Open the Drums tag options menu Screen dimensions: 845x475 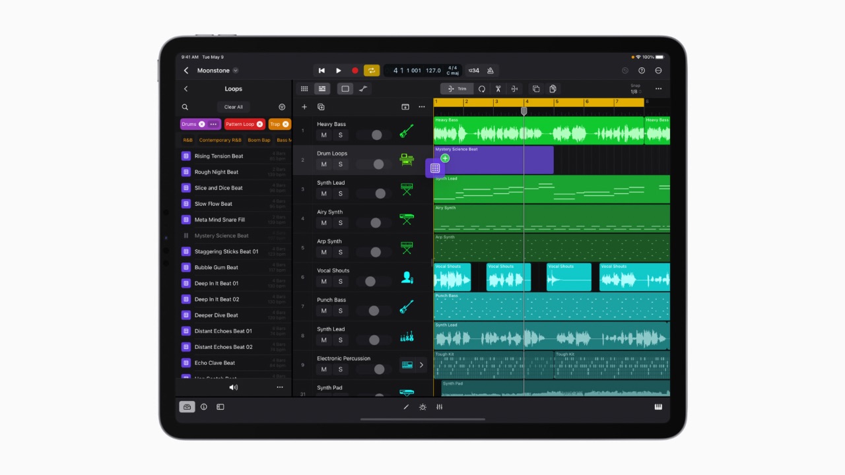click(x=214, y=123)
